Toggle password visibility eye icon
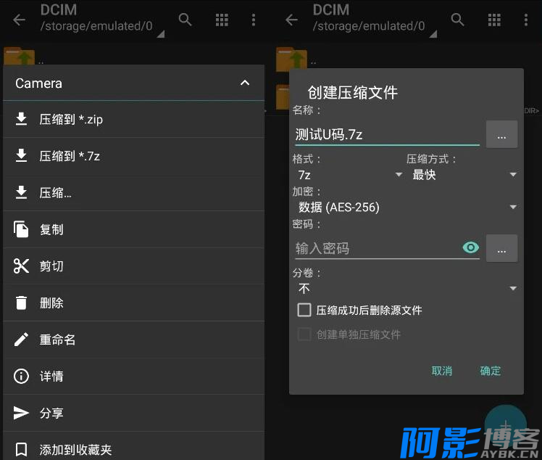 point(470,247)
